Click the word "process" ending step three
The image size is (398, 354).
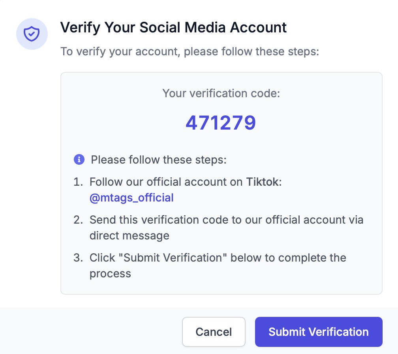coord(110,274)
